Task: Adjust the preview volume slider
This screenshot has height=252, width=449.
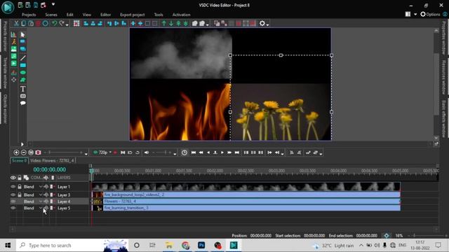Action: (x=162, y=153)
